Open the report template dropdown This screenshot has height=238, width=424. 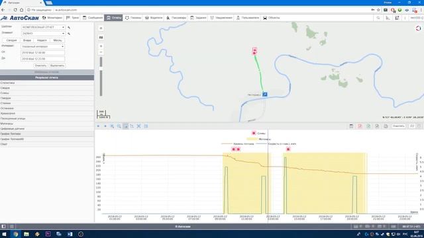(x=43, y=27)
